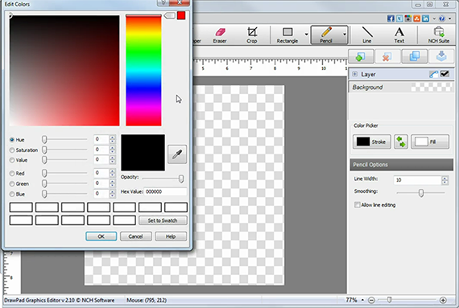Click OK in the Edit Colors dialog

coord(101,236)
